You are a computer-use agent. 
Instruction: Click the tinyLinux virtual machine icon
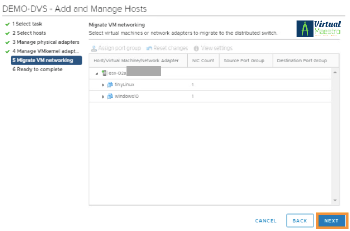point(110,84)
